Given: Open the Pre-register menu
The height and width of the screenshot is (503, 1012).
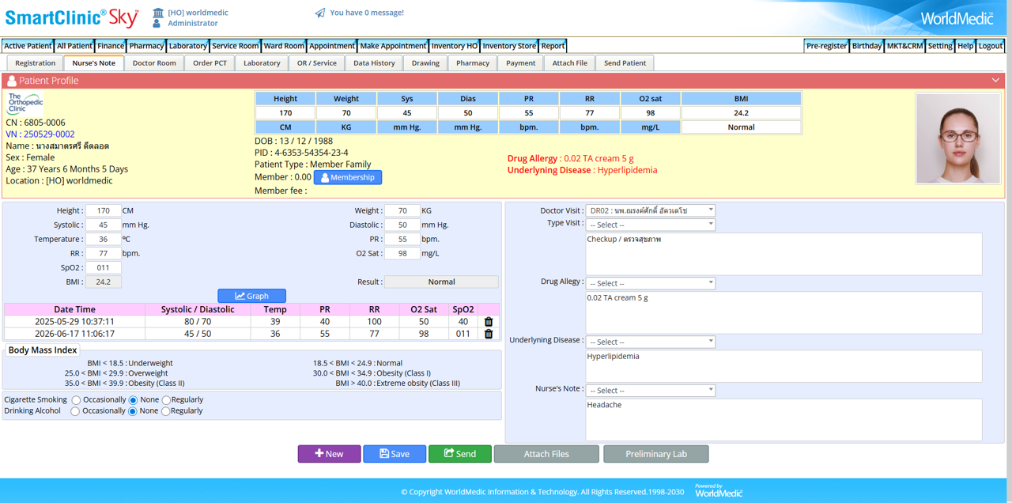Looking at the screenshot, I should coord(826,46).
